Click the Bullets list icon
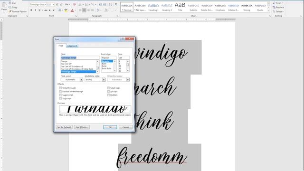Image resolution: width=304 pixels, height=171 pixels. pos(80,4)
